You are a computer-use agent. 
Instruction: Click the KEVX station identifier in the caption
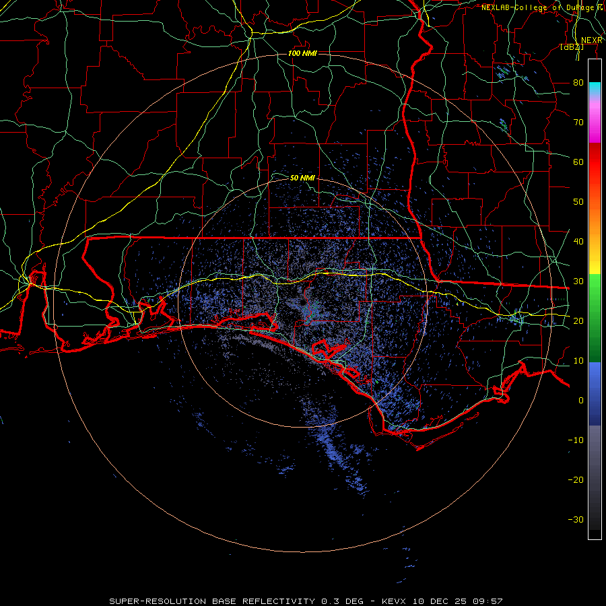click(395, 601)
